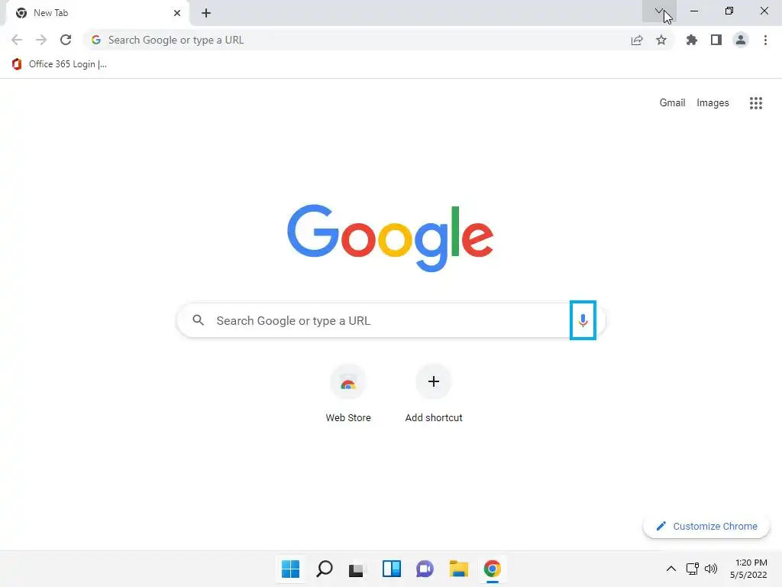Open the Web Store shortcut
The image size is (782, 587).
pos(348,394)
